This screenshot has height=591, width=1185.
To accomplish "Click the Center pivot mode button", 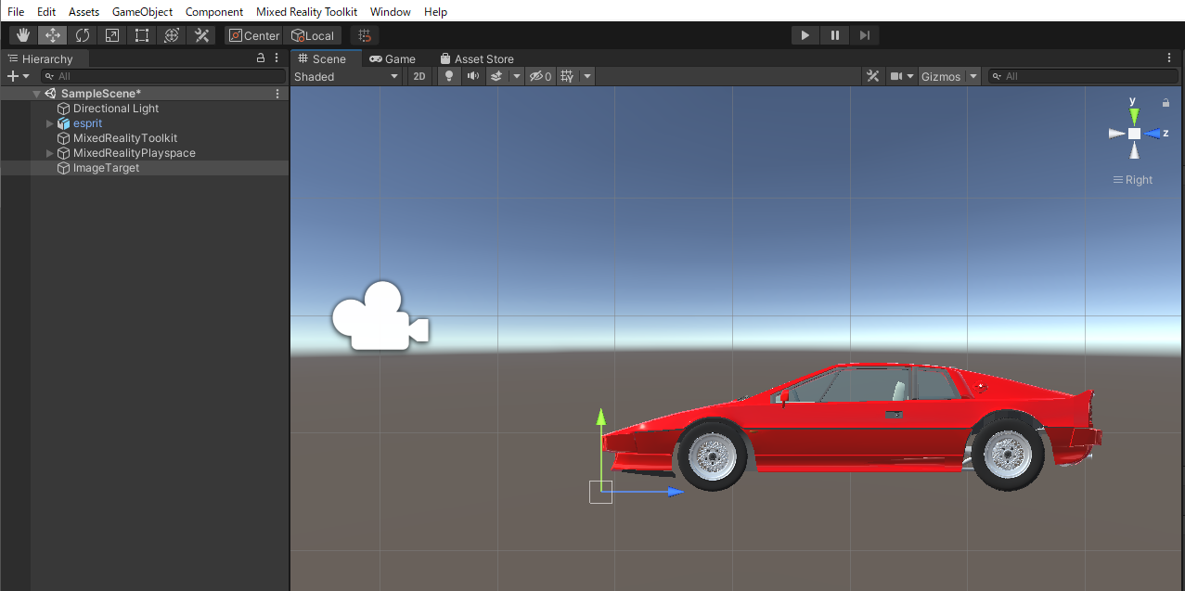I will 254,35.
